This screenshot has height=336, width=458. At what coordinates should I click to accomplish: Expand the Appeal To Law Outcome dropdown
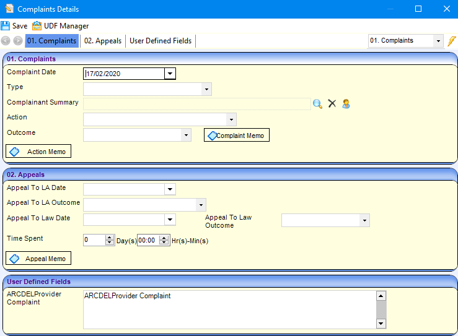tap(364, 220)
